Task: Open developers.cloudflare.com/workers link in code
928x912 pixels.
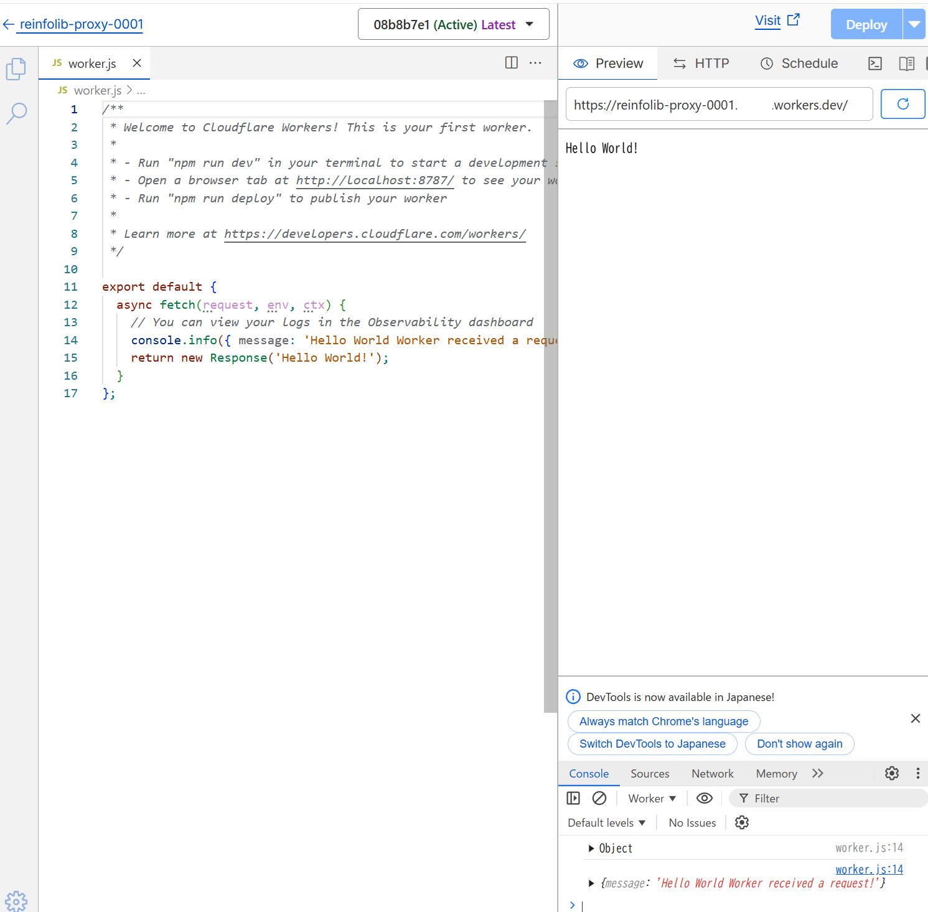Action: [375, 234]
